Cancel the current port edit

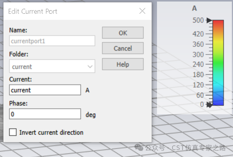point(123,48)
